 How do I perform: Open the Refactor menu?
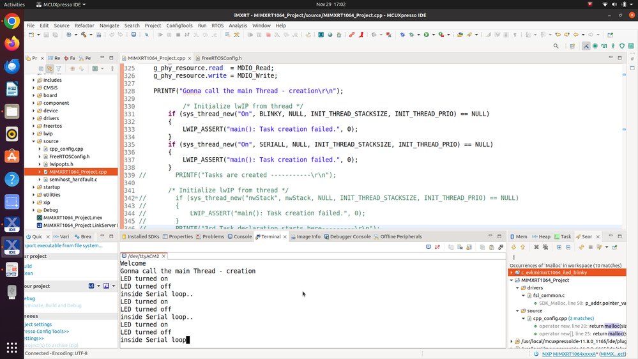tap(84, 26)
